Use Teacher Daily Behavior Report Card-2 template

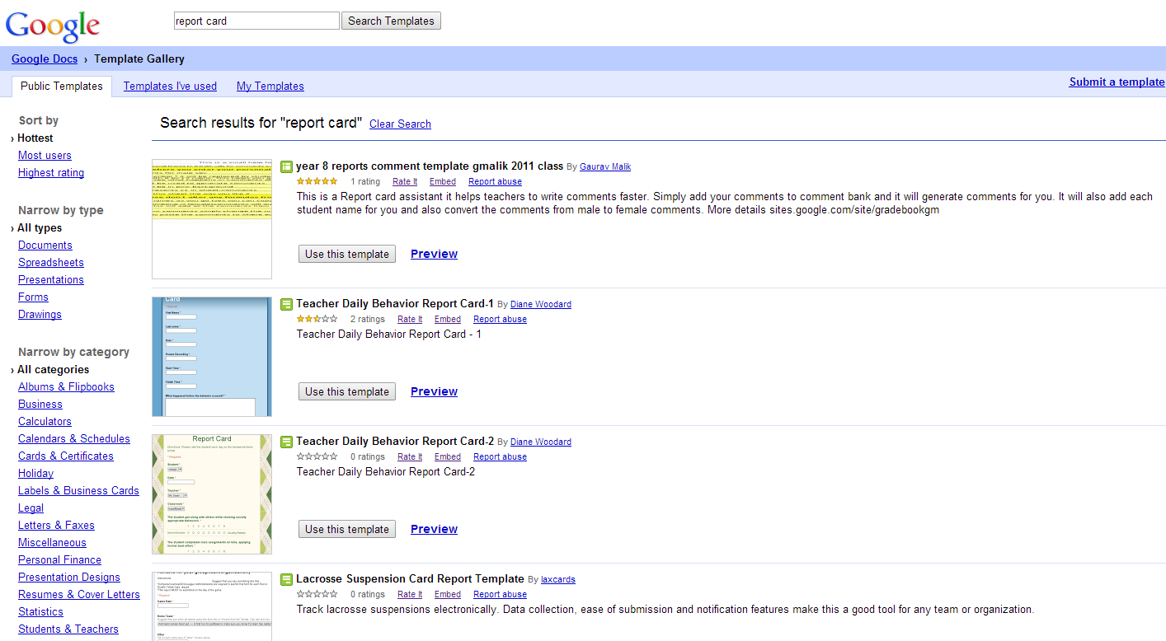point(347,529)
